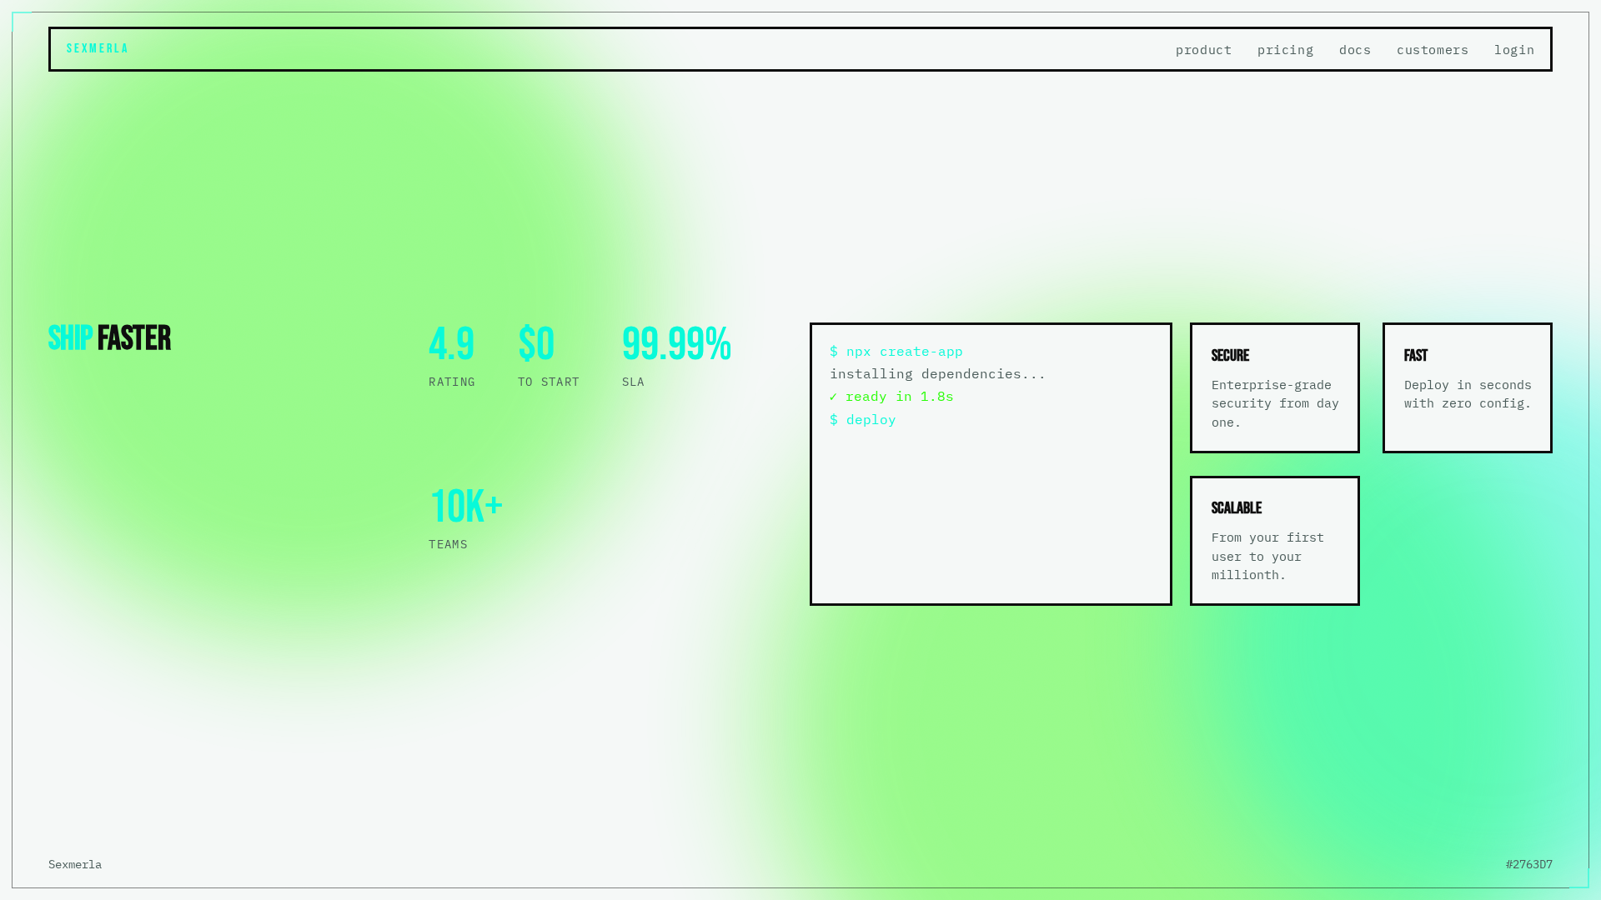
Task: Click the TO START label
Action: click(x=549, y=382)
